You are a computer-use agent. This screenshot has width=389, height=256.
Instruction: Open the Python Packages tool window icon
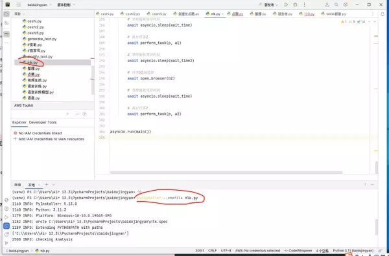6,200
